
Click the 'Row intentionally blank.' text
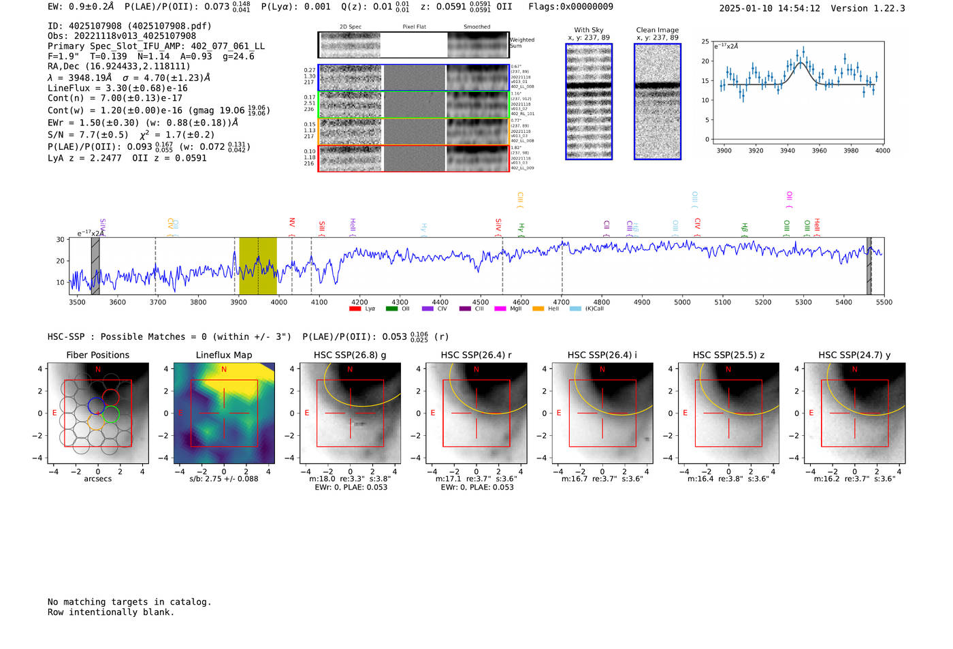click(x=111, y=612)
